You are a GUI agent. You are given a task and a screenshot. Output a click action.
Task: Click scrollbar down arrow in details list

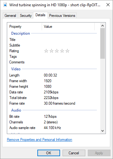click(103, 131)
